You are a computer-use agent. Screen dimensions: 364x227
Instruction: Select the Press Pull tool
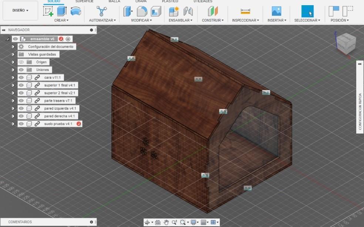point(128,11)
